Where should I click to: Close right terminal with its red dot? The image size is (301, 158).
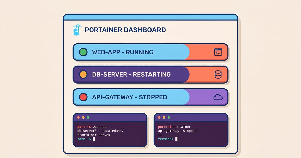click(159, 117)
